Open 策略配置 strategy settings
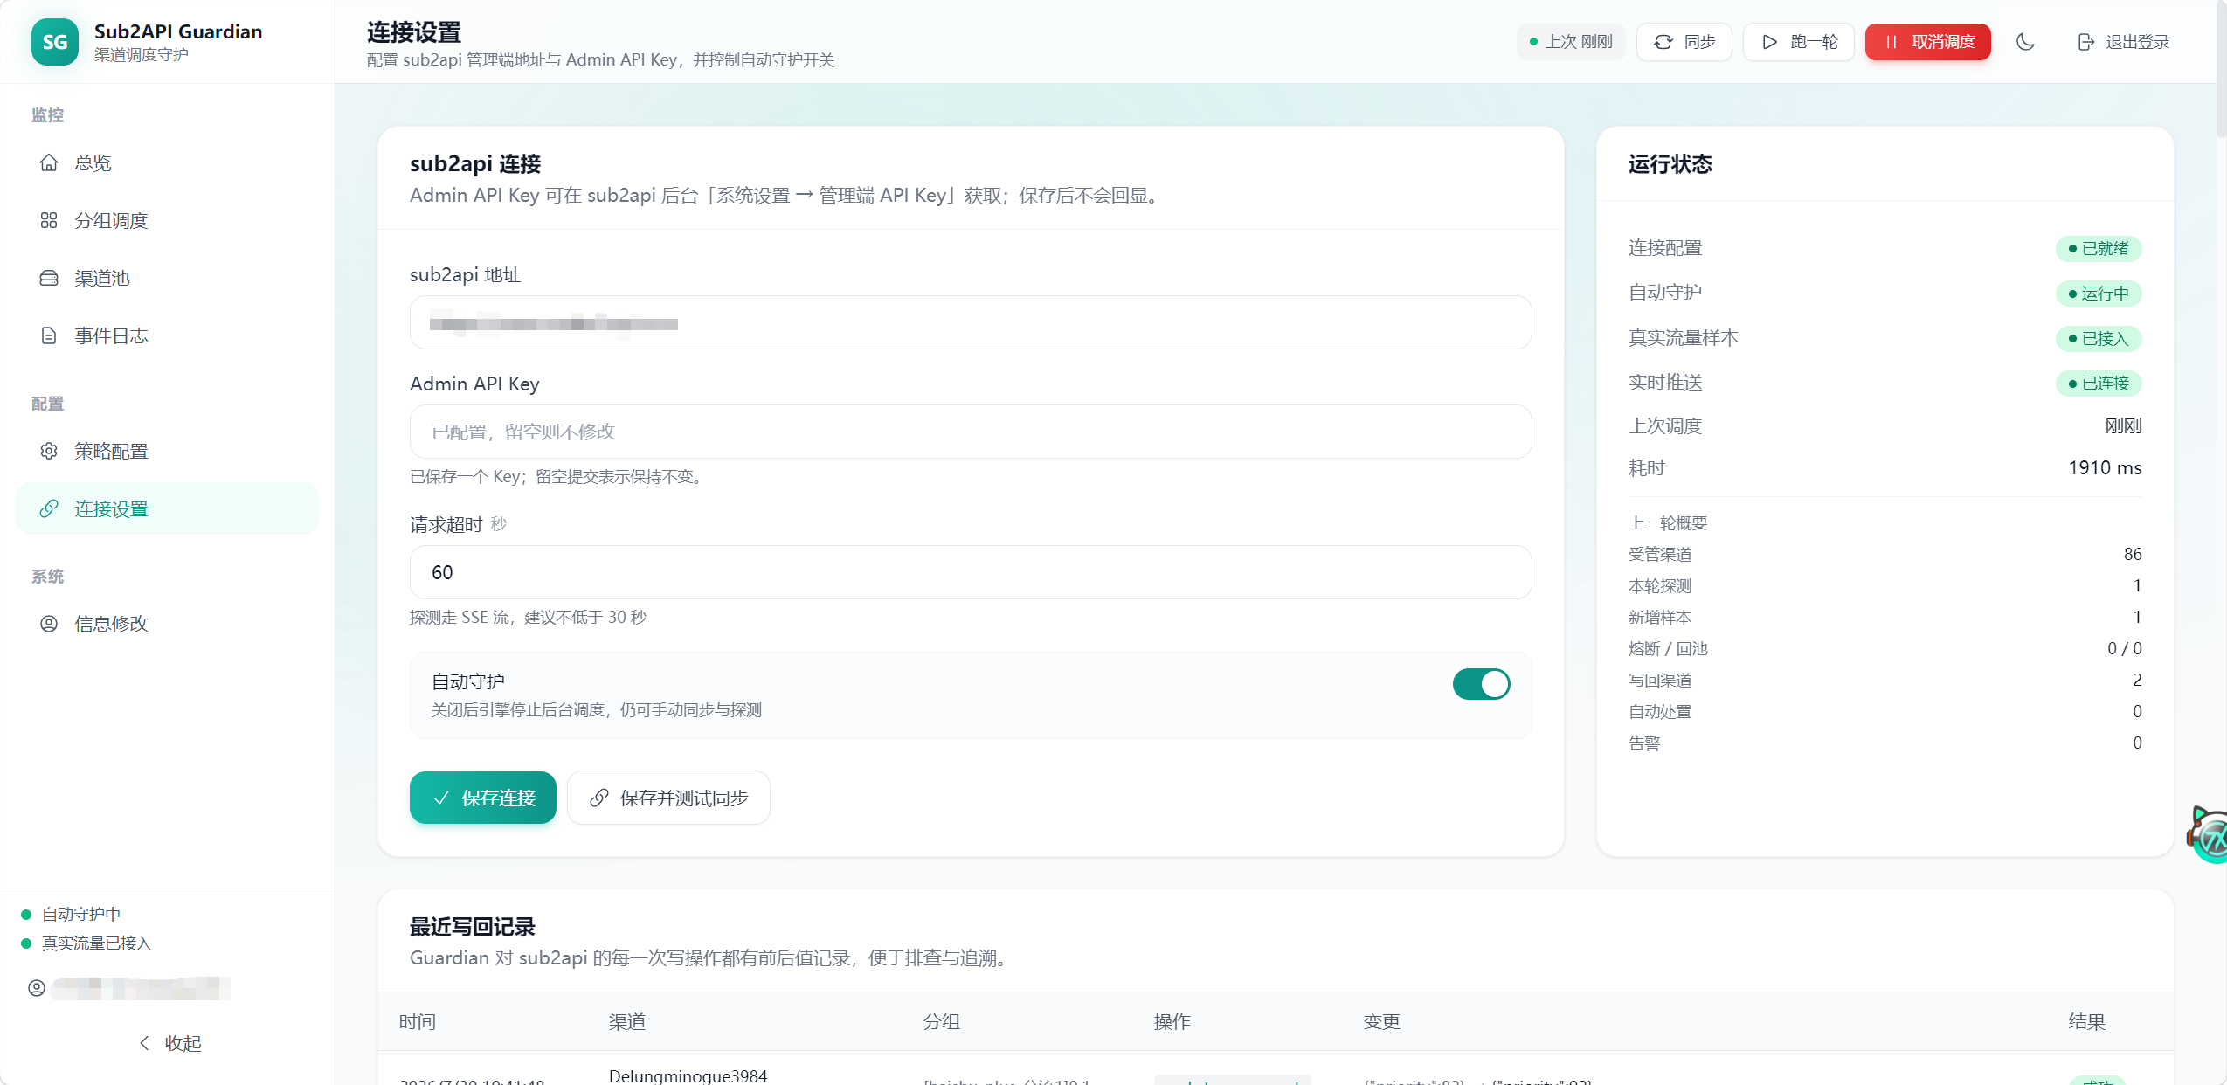Viewport: 2227px width, 1085px height. coord(167,452)
